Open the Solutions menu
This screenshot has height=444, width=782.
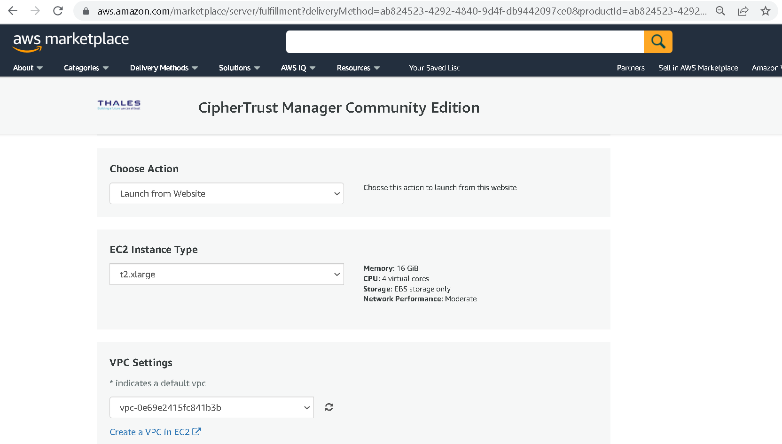pyautogui.click(x=240, y=68)
